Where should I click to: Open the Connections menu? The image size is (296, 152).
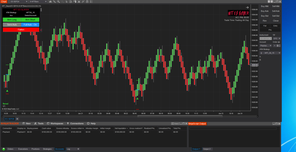[75, 123]
